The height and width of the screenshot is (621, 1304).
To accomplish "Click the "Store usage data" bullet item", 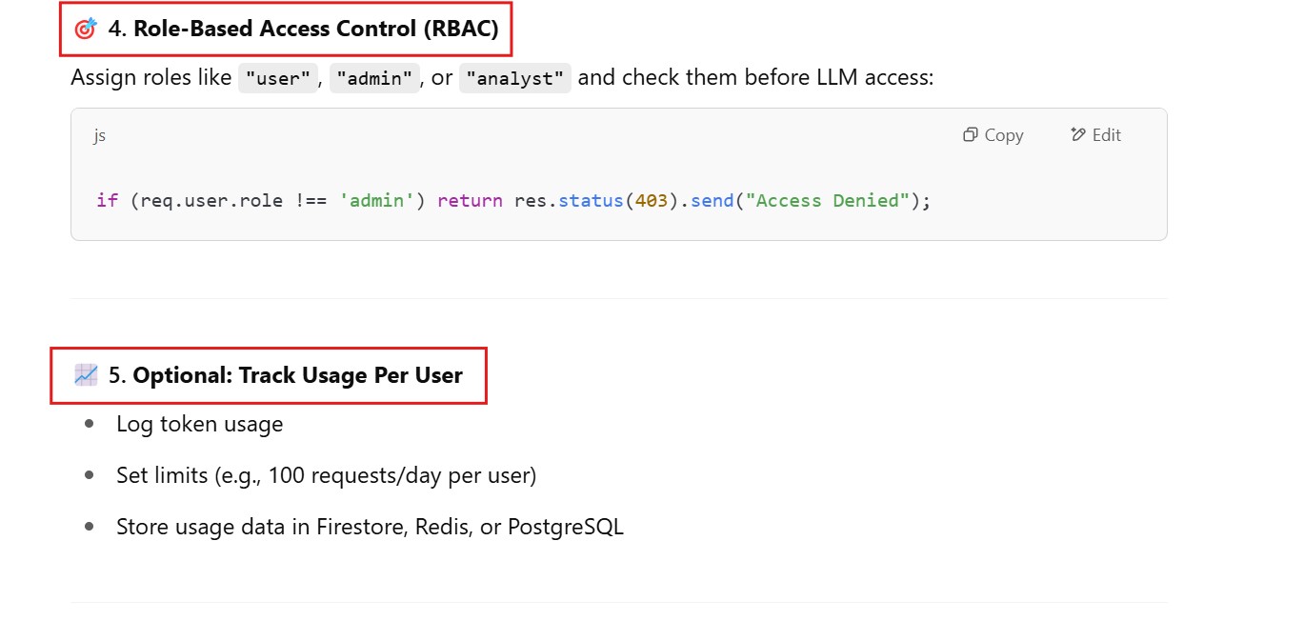I will pyautogui.click(x=370, y=526).
